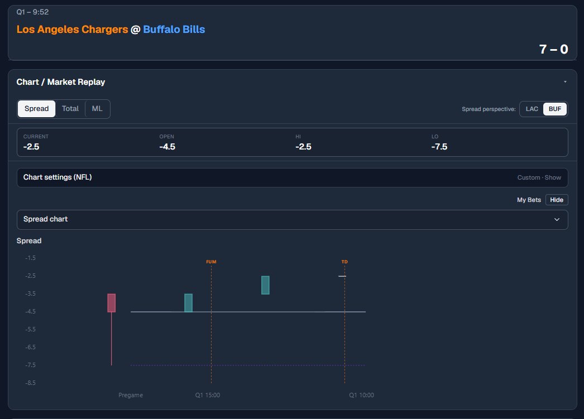This screenshot has width=584, height=419.
Task: Click the CURRENT spread value -2.5
Action: 31,147
